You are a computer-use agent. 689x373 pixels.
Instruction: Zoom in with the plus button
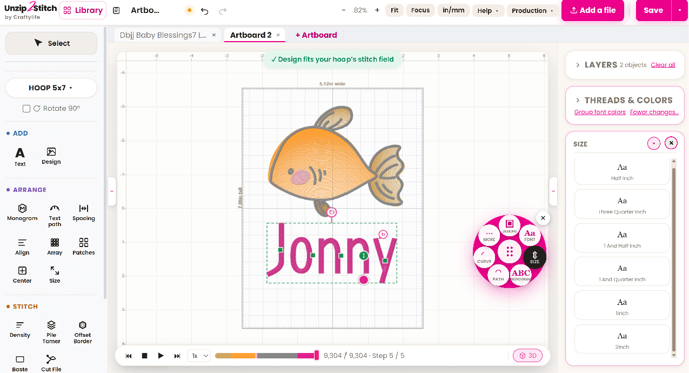coord(377,10)
